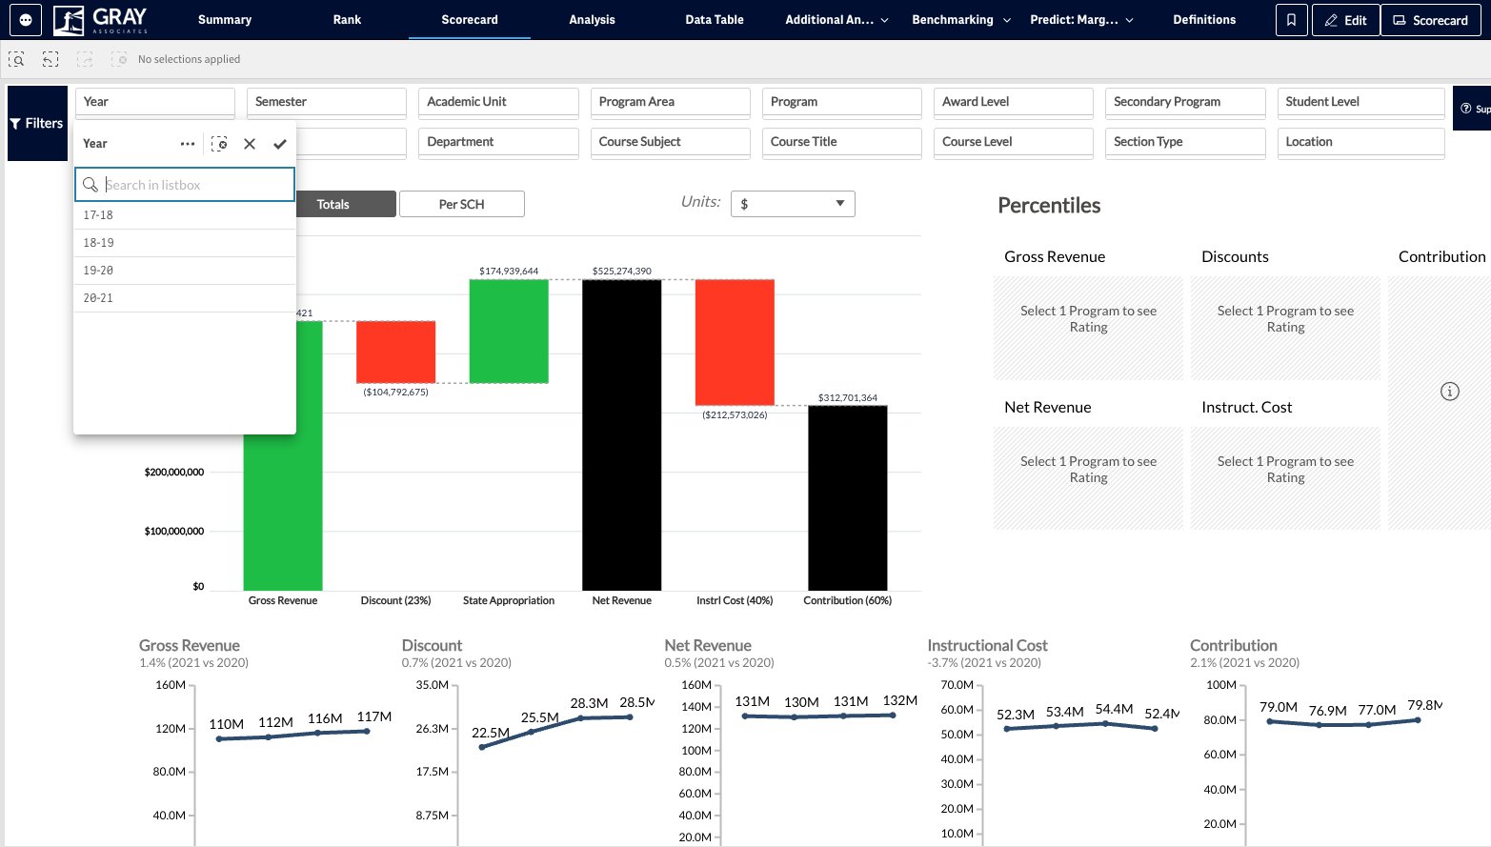Open the Section Type filter
Viewport: 1491px width, 847px height.
coord(1185,142)
